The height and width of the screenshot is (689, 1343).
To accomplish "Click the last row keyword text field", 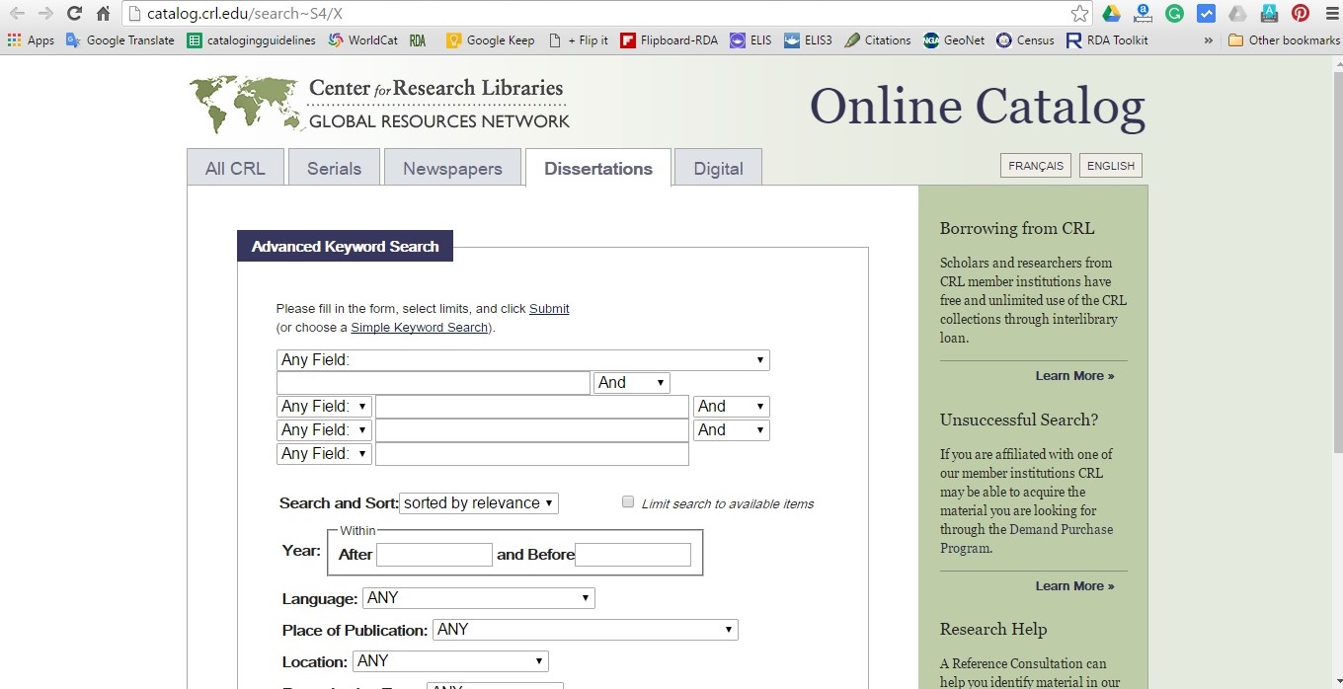I will [532, 454].
